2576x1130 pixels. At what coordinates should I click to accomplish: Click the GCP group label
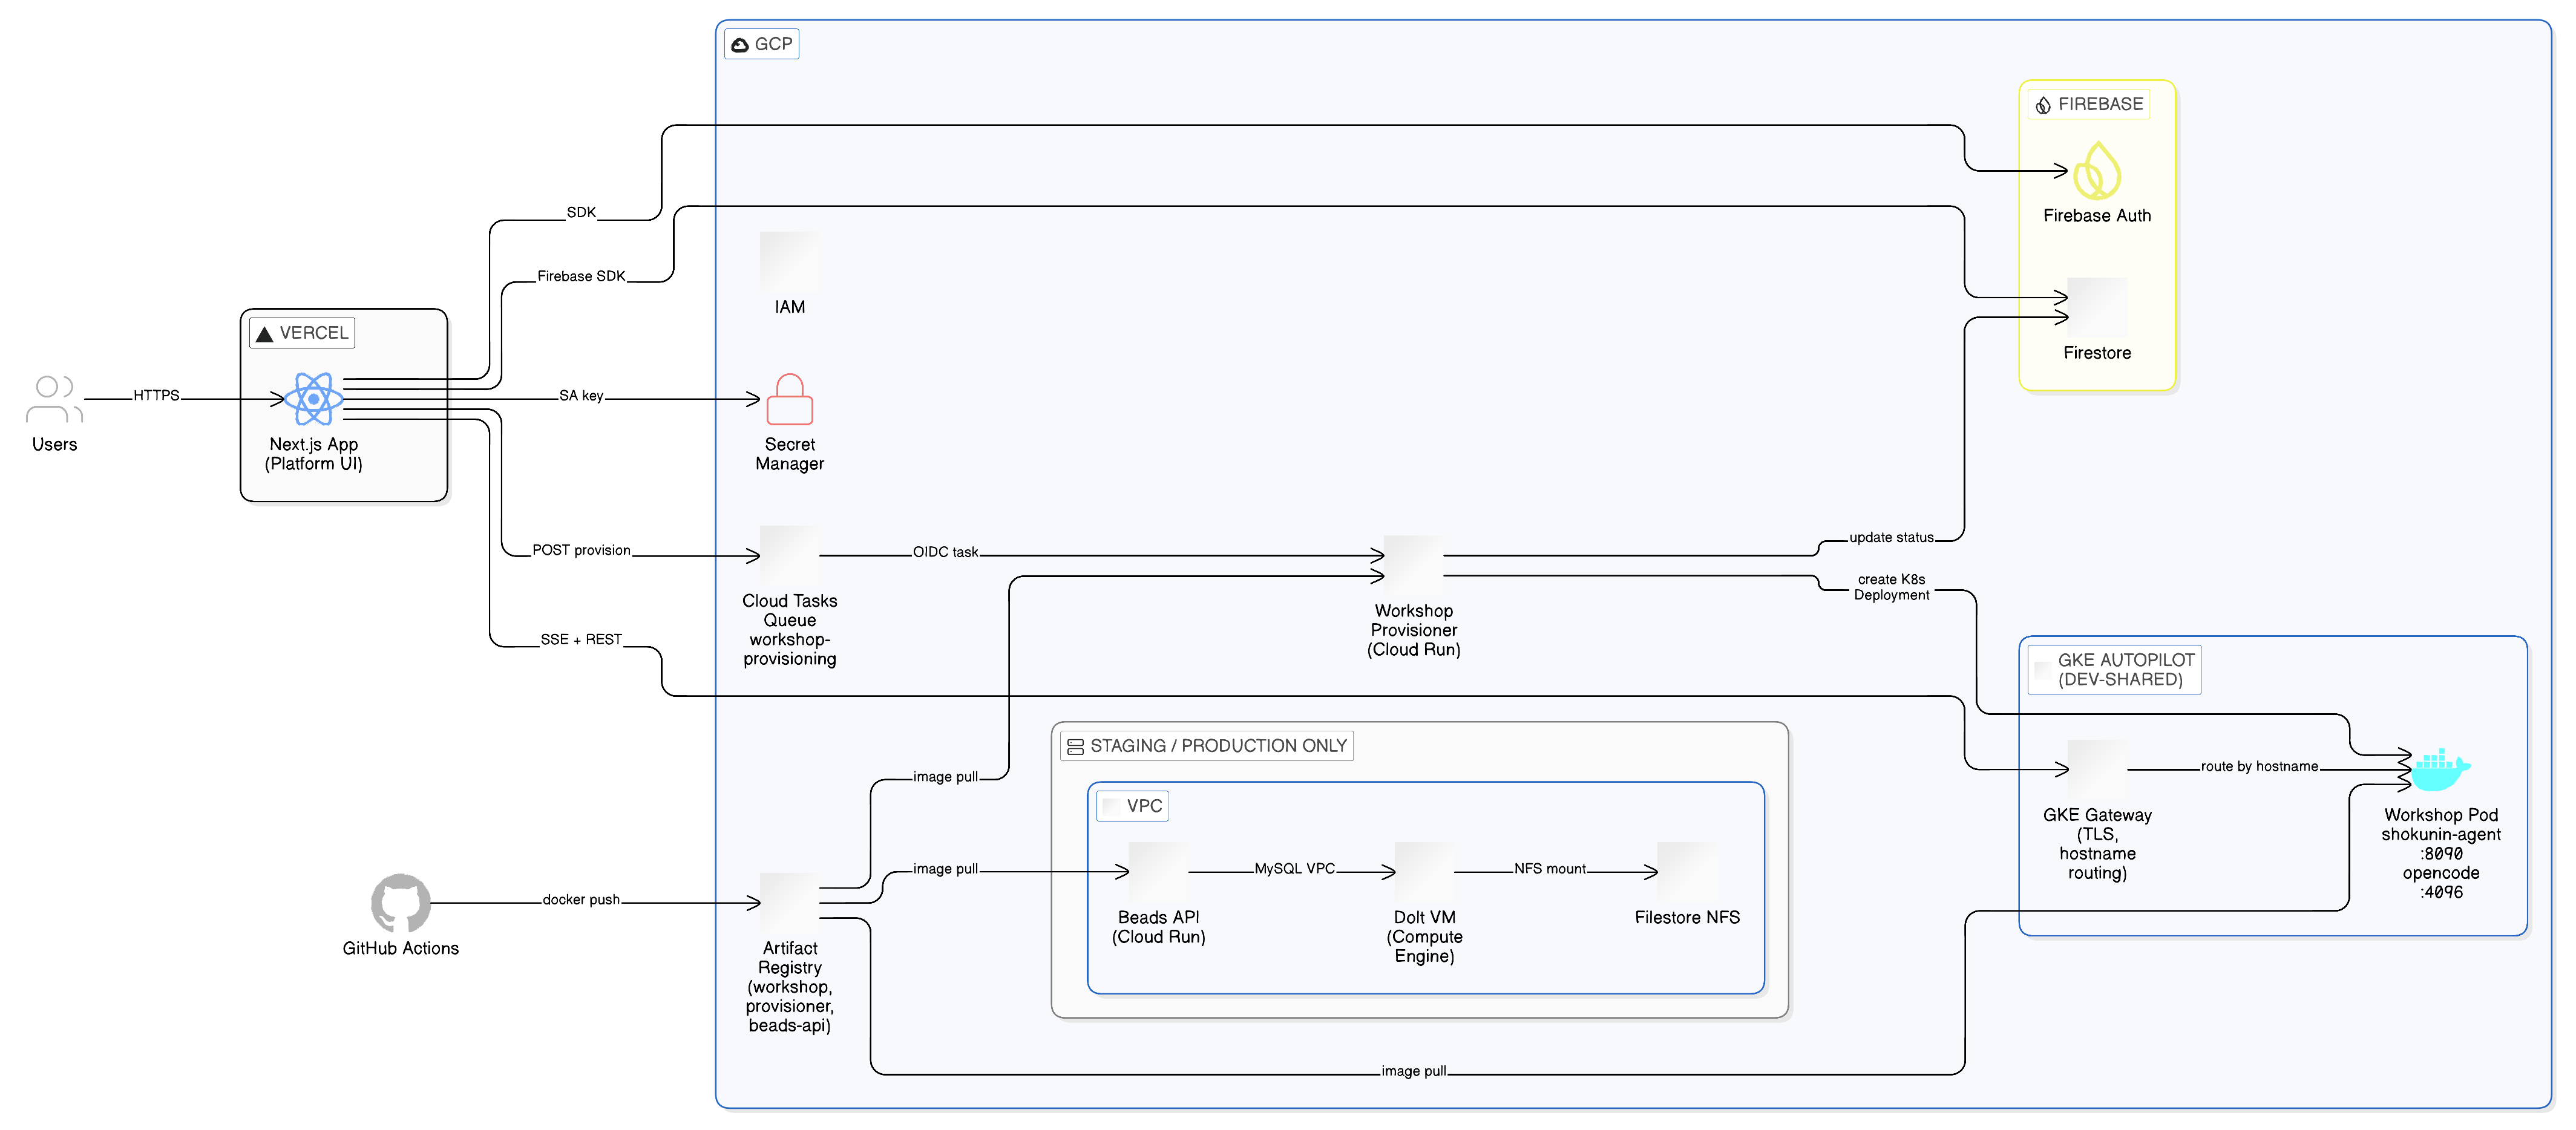click(761, 44)
